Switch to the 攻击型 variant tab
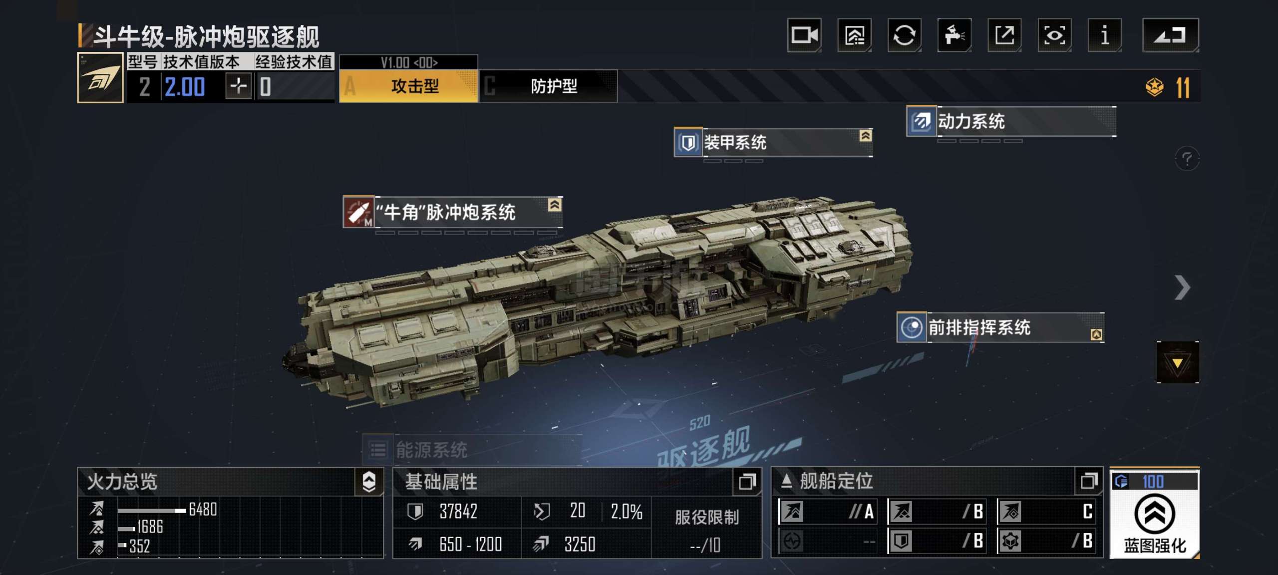The width and height of the screenshot is (1278, 575). point(408,86)
